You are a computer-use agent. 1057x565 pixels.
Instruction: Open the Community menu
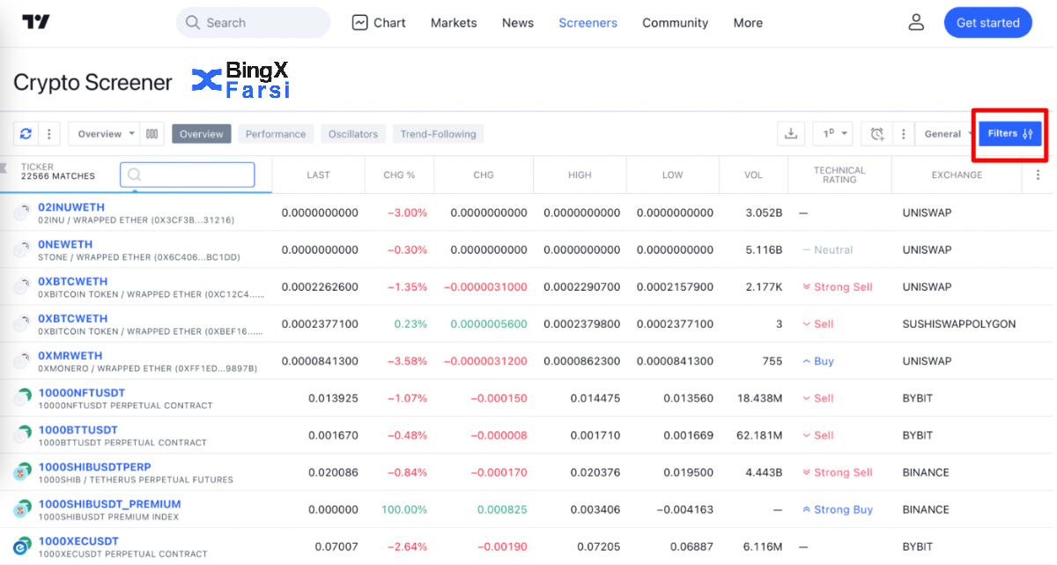pyautogui.click(x=675, y=23)
